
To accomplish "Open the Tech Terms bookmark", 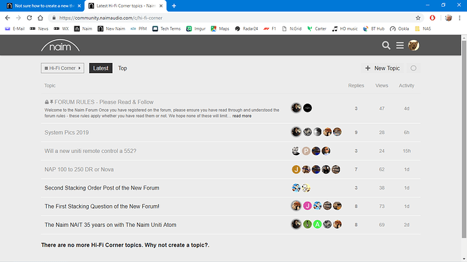I will coord(166,28).
